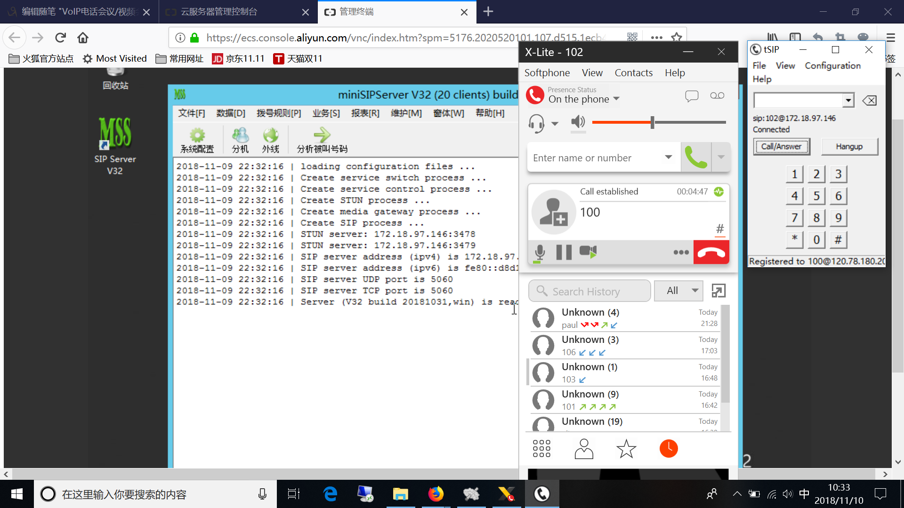The image size is (904, 508).
Task: Open X-Lite messages chat bubble icon
Action: [692, 96]
